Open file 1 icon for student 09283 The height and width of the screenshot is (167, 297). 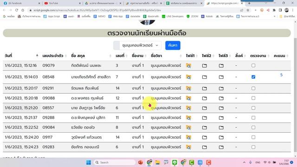click(x=188, y=147)
